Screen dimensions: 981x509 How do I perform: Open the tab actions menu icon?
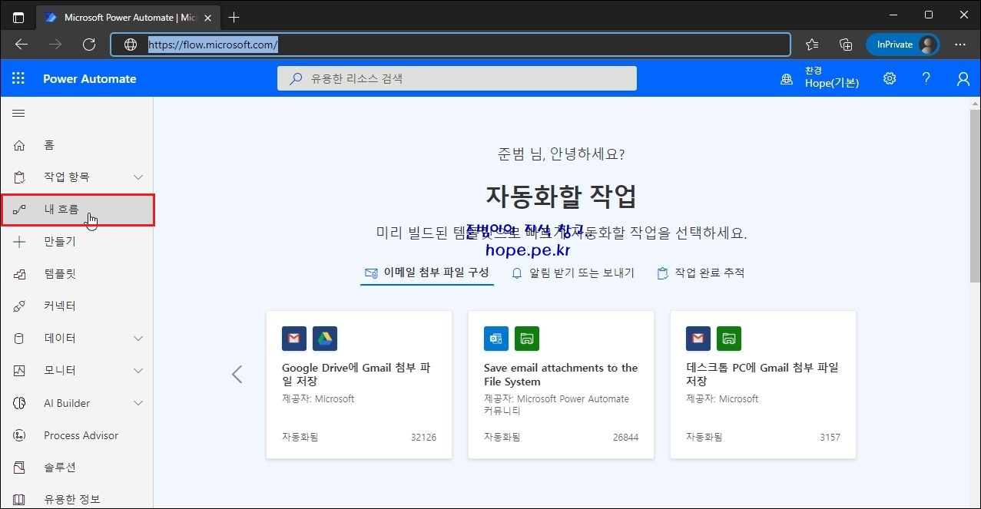[x=18, y=16]
